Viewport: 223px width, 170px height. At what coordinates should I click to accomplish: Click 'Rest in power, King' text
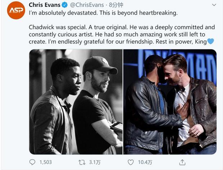(x=181, y=42)
